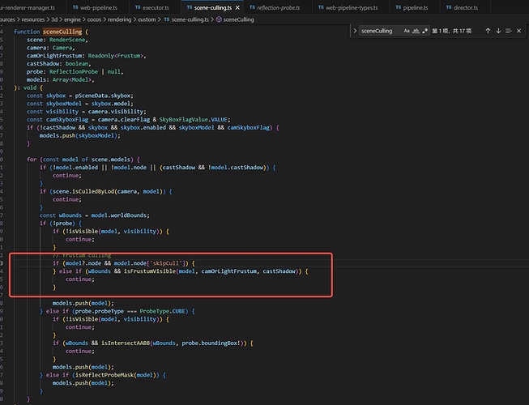529x405 pixels.
Task: Switch to the director.ts tab
Action: point(465,7)
